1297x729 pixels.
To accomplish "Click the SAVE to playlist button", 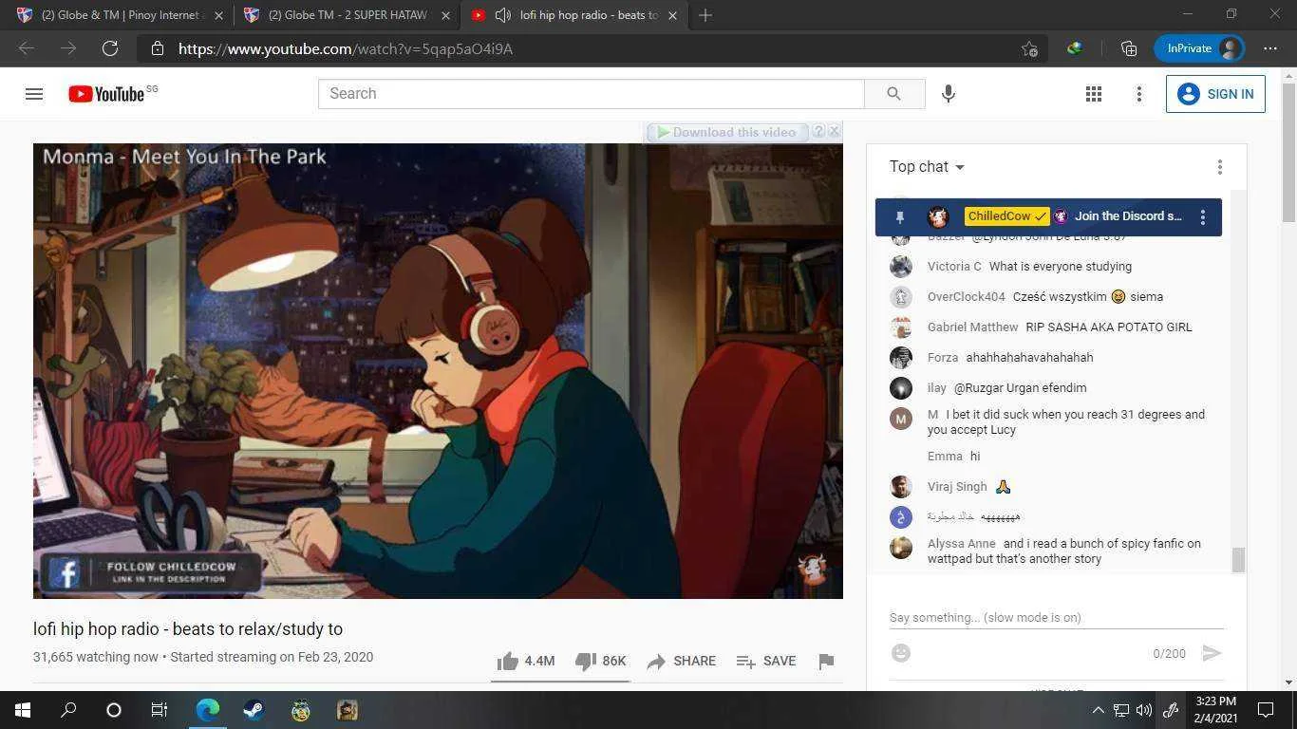I will [766, 661].
